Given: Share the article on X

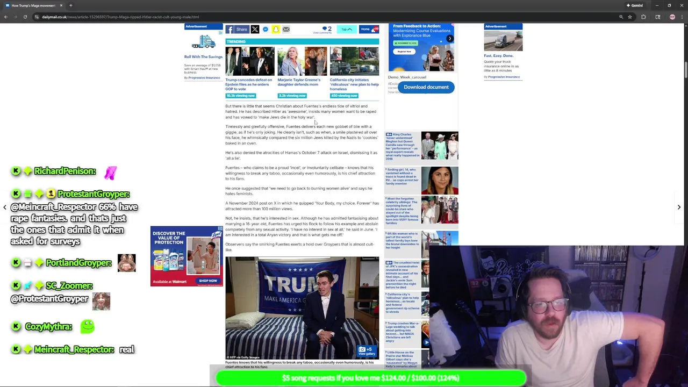Looking at the screenshot, I should [x=255, y=30].
